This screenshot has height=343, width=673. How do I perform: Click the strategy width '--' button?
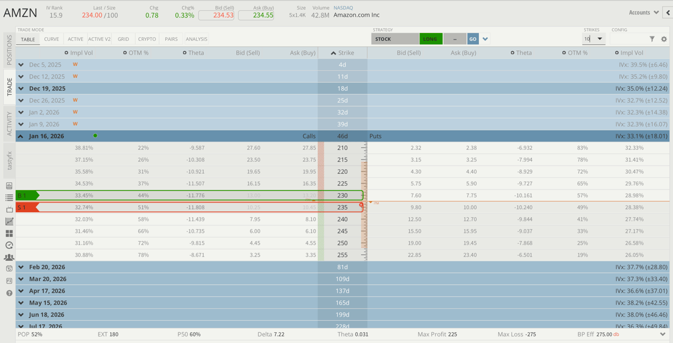(454, 39)
